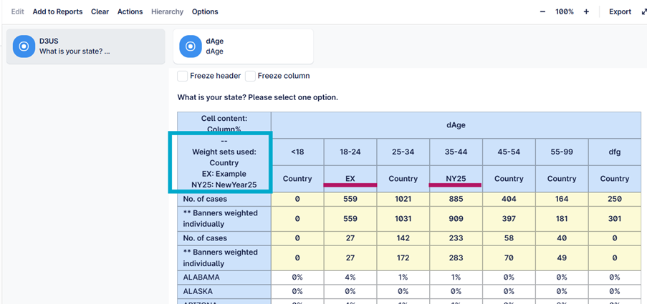Screen dimensions: 647x304
Task: Zoom out with the minus icon
Action: tap(542, 12)
